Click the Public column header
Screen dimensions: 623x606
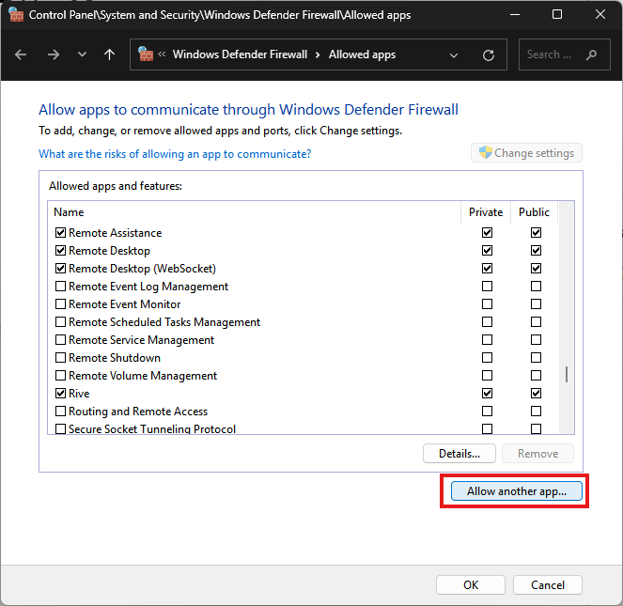click(534, 212)
